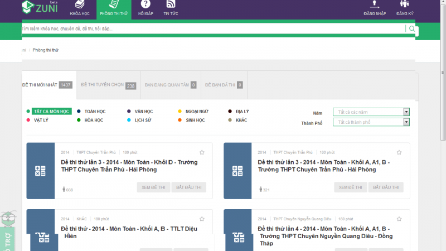Open exam title Khối D Trần Phú Hải Phòng
This screenshot has width=446, height=251.
pos(129,166)
